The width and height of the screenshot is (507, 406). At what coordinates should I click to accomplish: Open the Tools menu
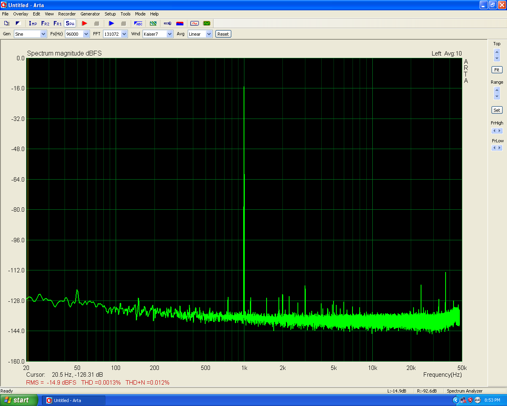point(126,14)
